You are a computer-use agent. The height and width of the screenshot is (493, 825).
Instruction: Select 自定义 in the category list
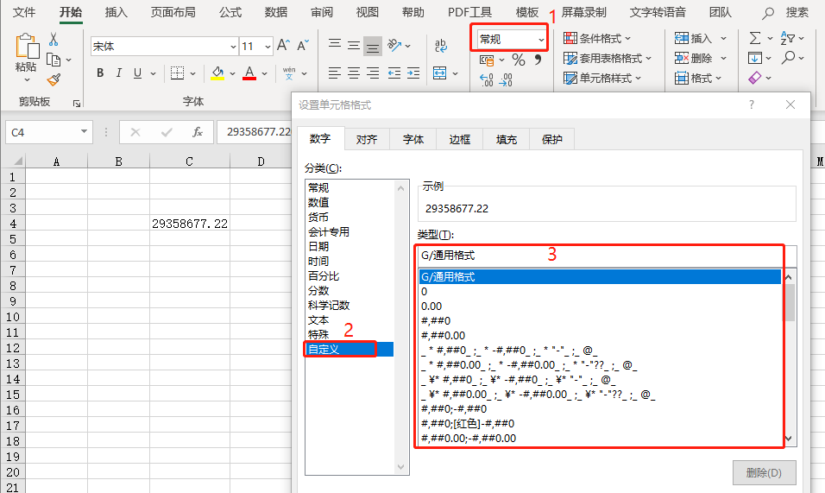(x=341, y=349)
